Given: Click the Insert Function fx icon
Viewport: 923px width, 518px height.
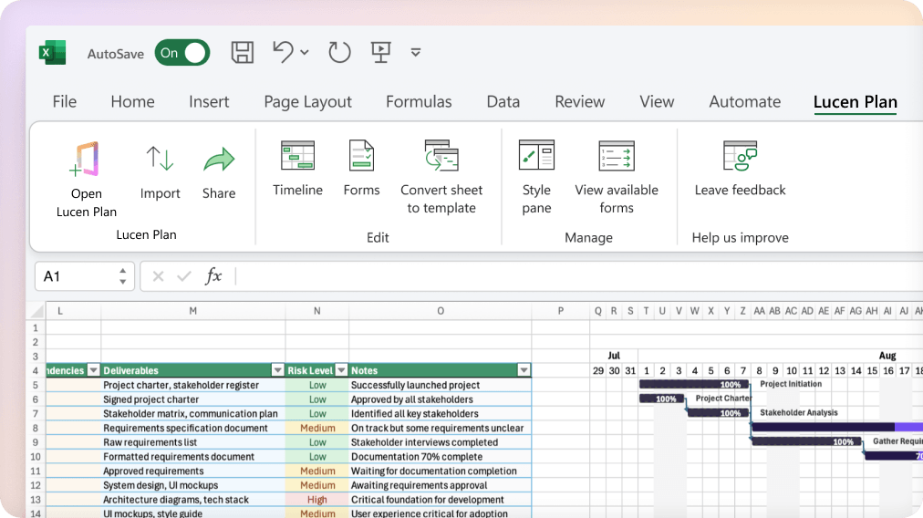Looking at the screenshot, I should [213, 275].
